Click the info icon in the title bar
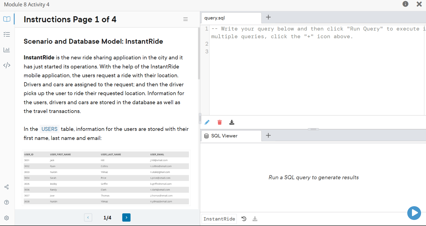Image resolution: width=426 pixels, height=226 pixels. click(x=405, y=4)
